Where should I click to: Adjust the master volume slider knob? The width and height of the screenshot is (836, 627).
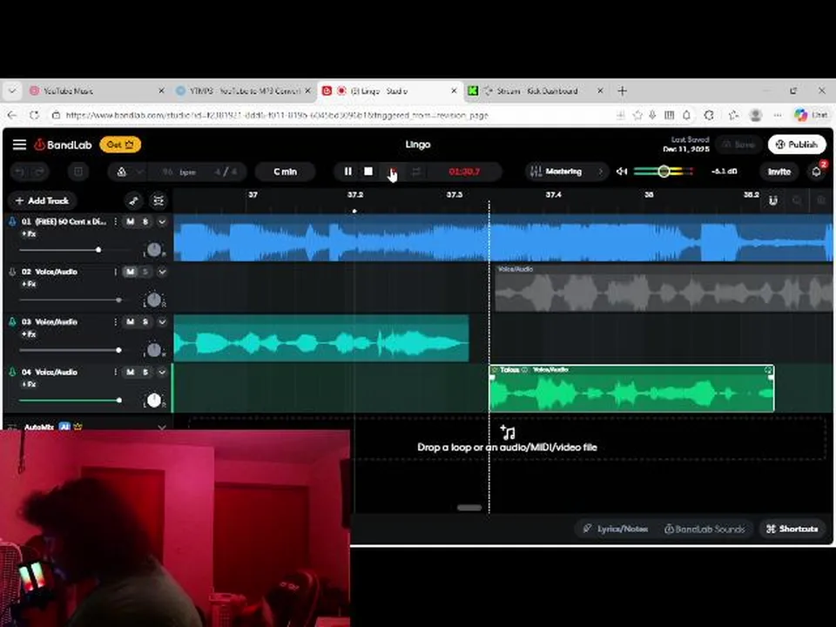[664, 172]
